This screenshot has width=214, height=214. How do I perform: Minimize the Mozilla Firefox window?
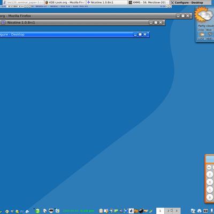point(178,16)
